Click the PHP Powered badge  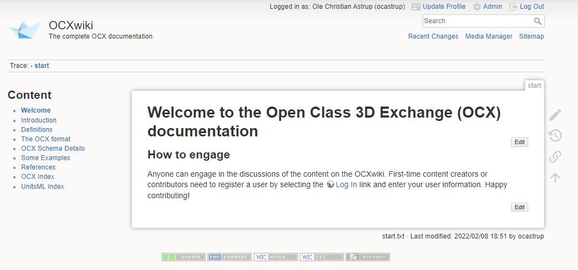tap(230, 257)
